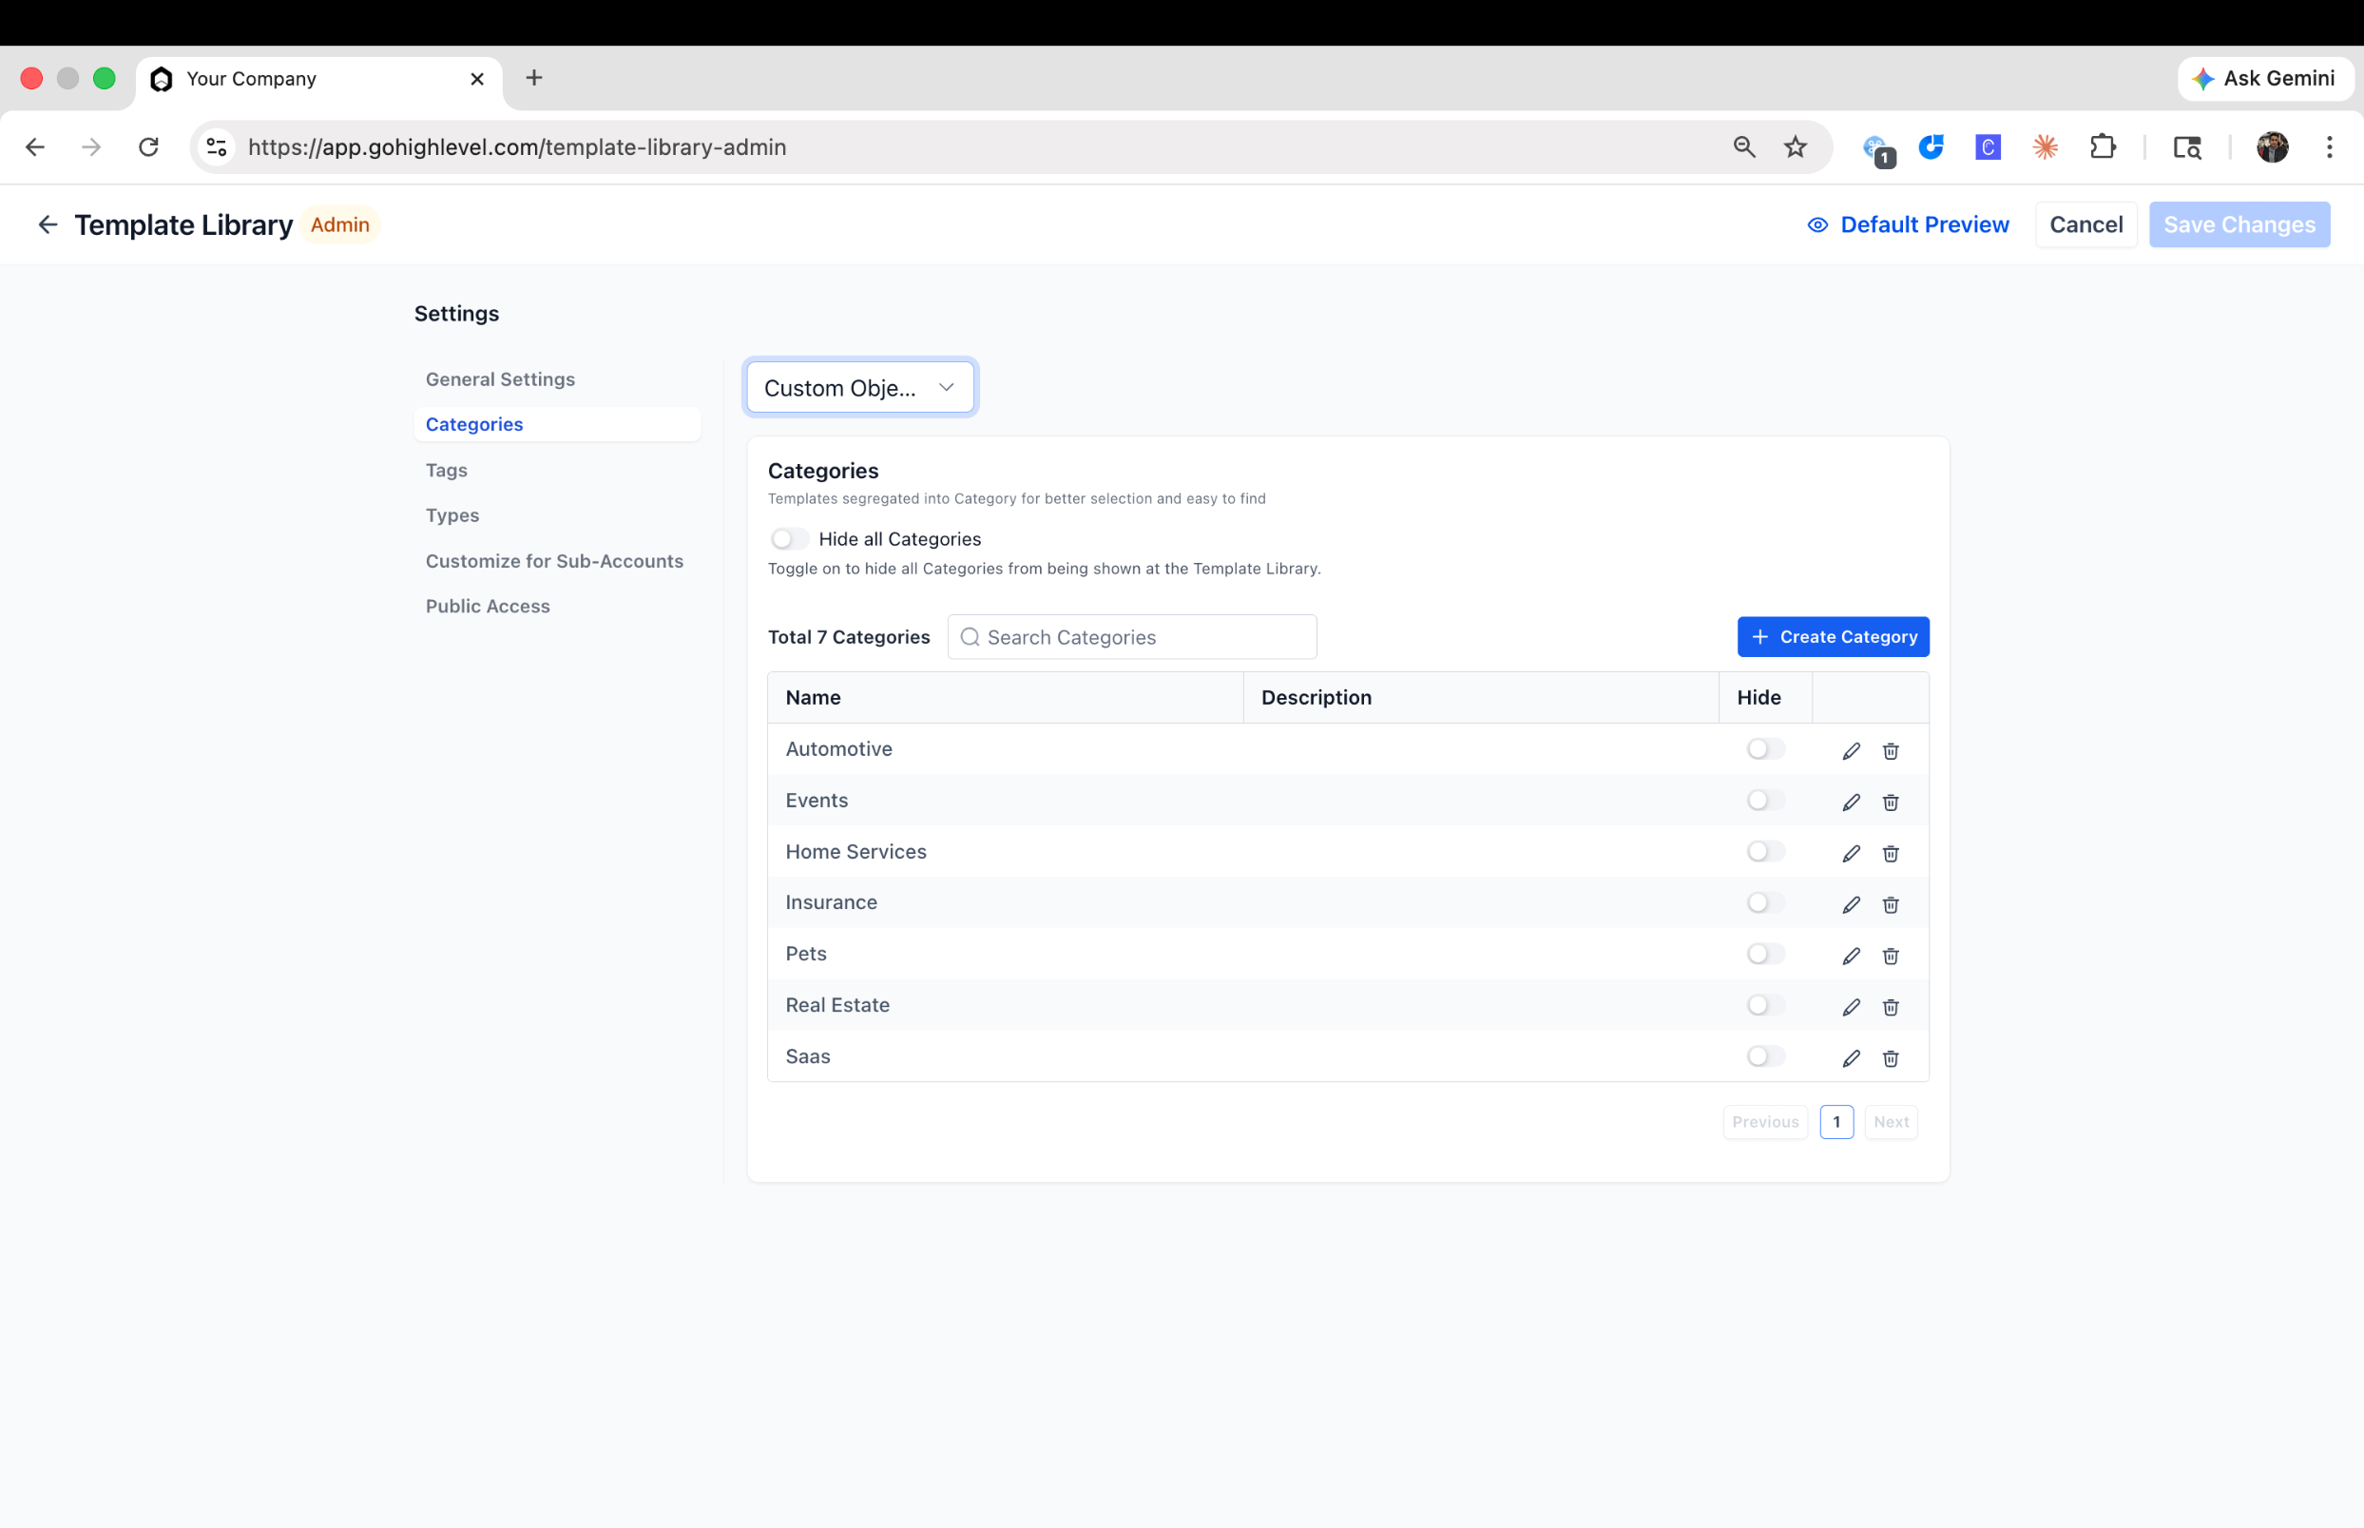The width and height of the screenshot is (2364, 1528).
Task: Click the back arrow beside Template Library
Action: pyautogui.click(x=47, y=225)
